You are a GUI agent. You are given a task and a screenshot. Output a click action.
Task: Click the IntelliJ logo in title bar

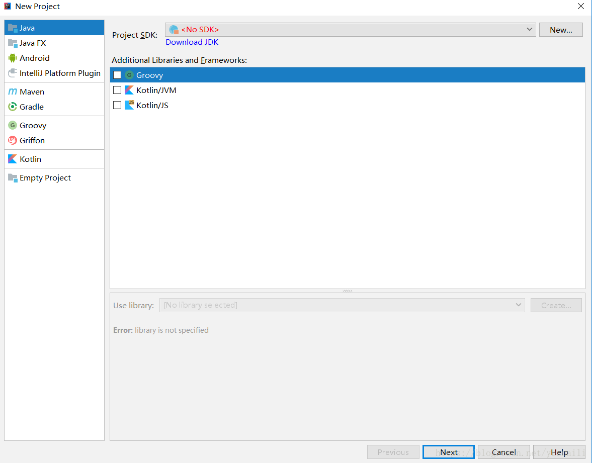coord(8,6)
